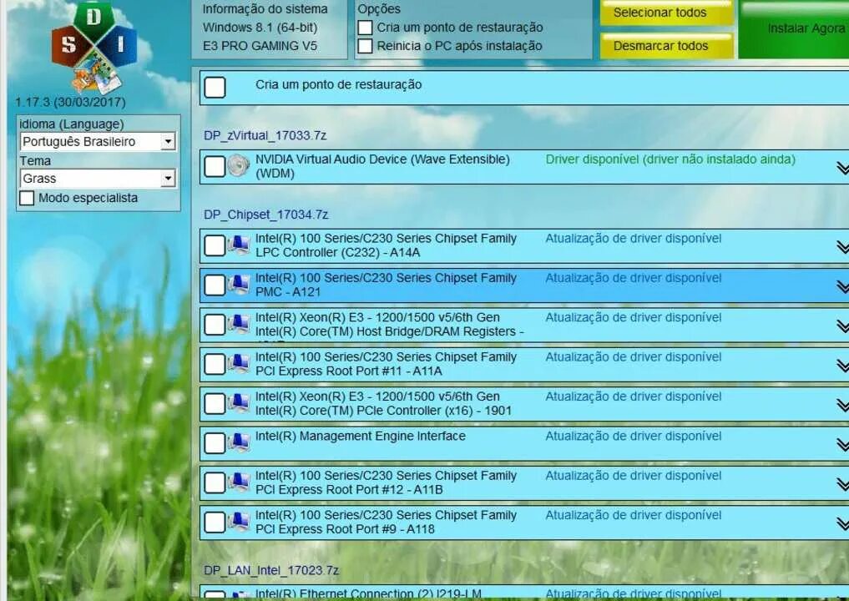Check PCI Express Root Port #12 - A11B driver
The width and height of the screenshot is (849, 601).
[x=215, y=482]
